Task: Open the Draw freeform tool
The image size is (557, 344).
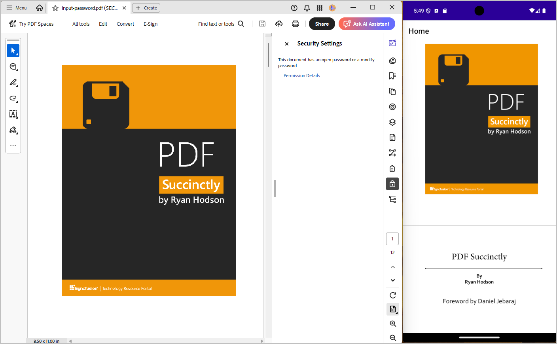Action: [13, 98]
